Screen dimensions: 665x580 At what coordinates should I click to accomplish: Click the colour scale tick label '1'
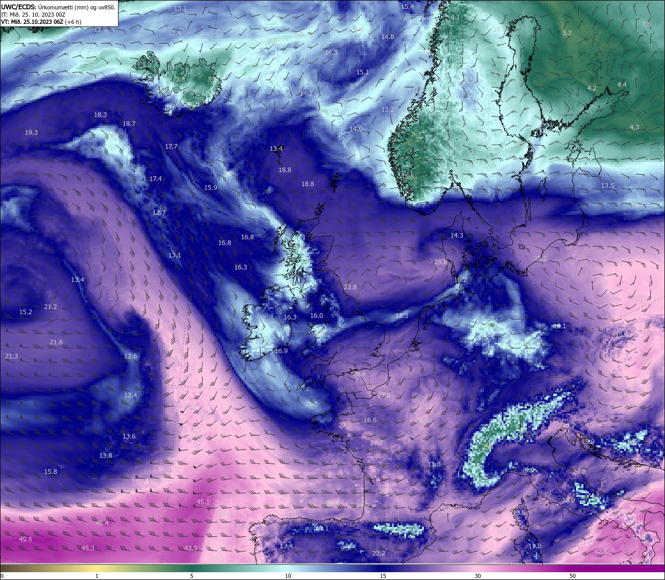(x=97, y=576)
